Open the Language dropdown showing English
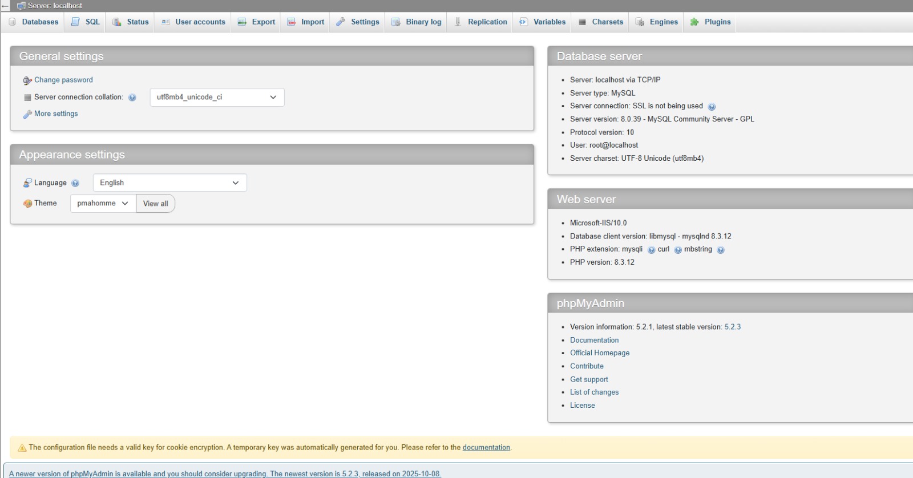This screenshot has height=478, width=913. 170,183
